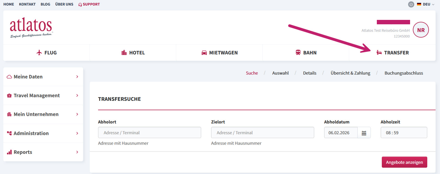Click the hotel building icon
The image size is (440, 174).
pos(124,52)
